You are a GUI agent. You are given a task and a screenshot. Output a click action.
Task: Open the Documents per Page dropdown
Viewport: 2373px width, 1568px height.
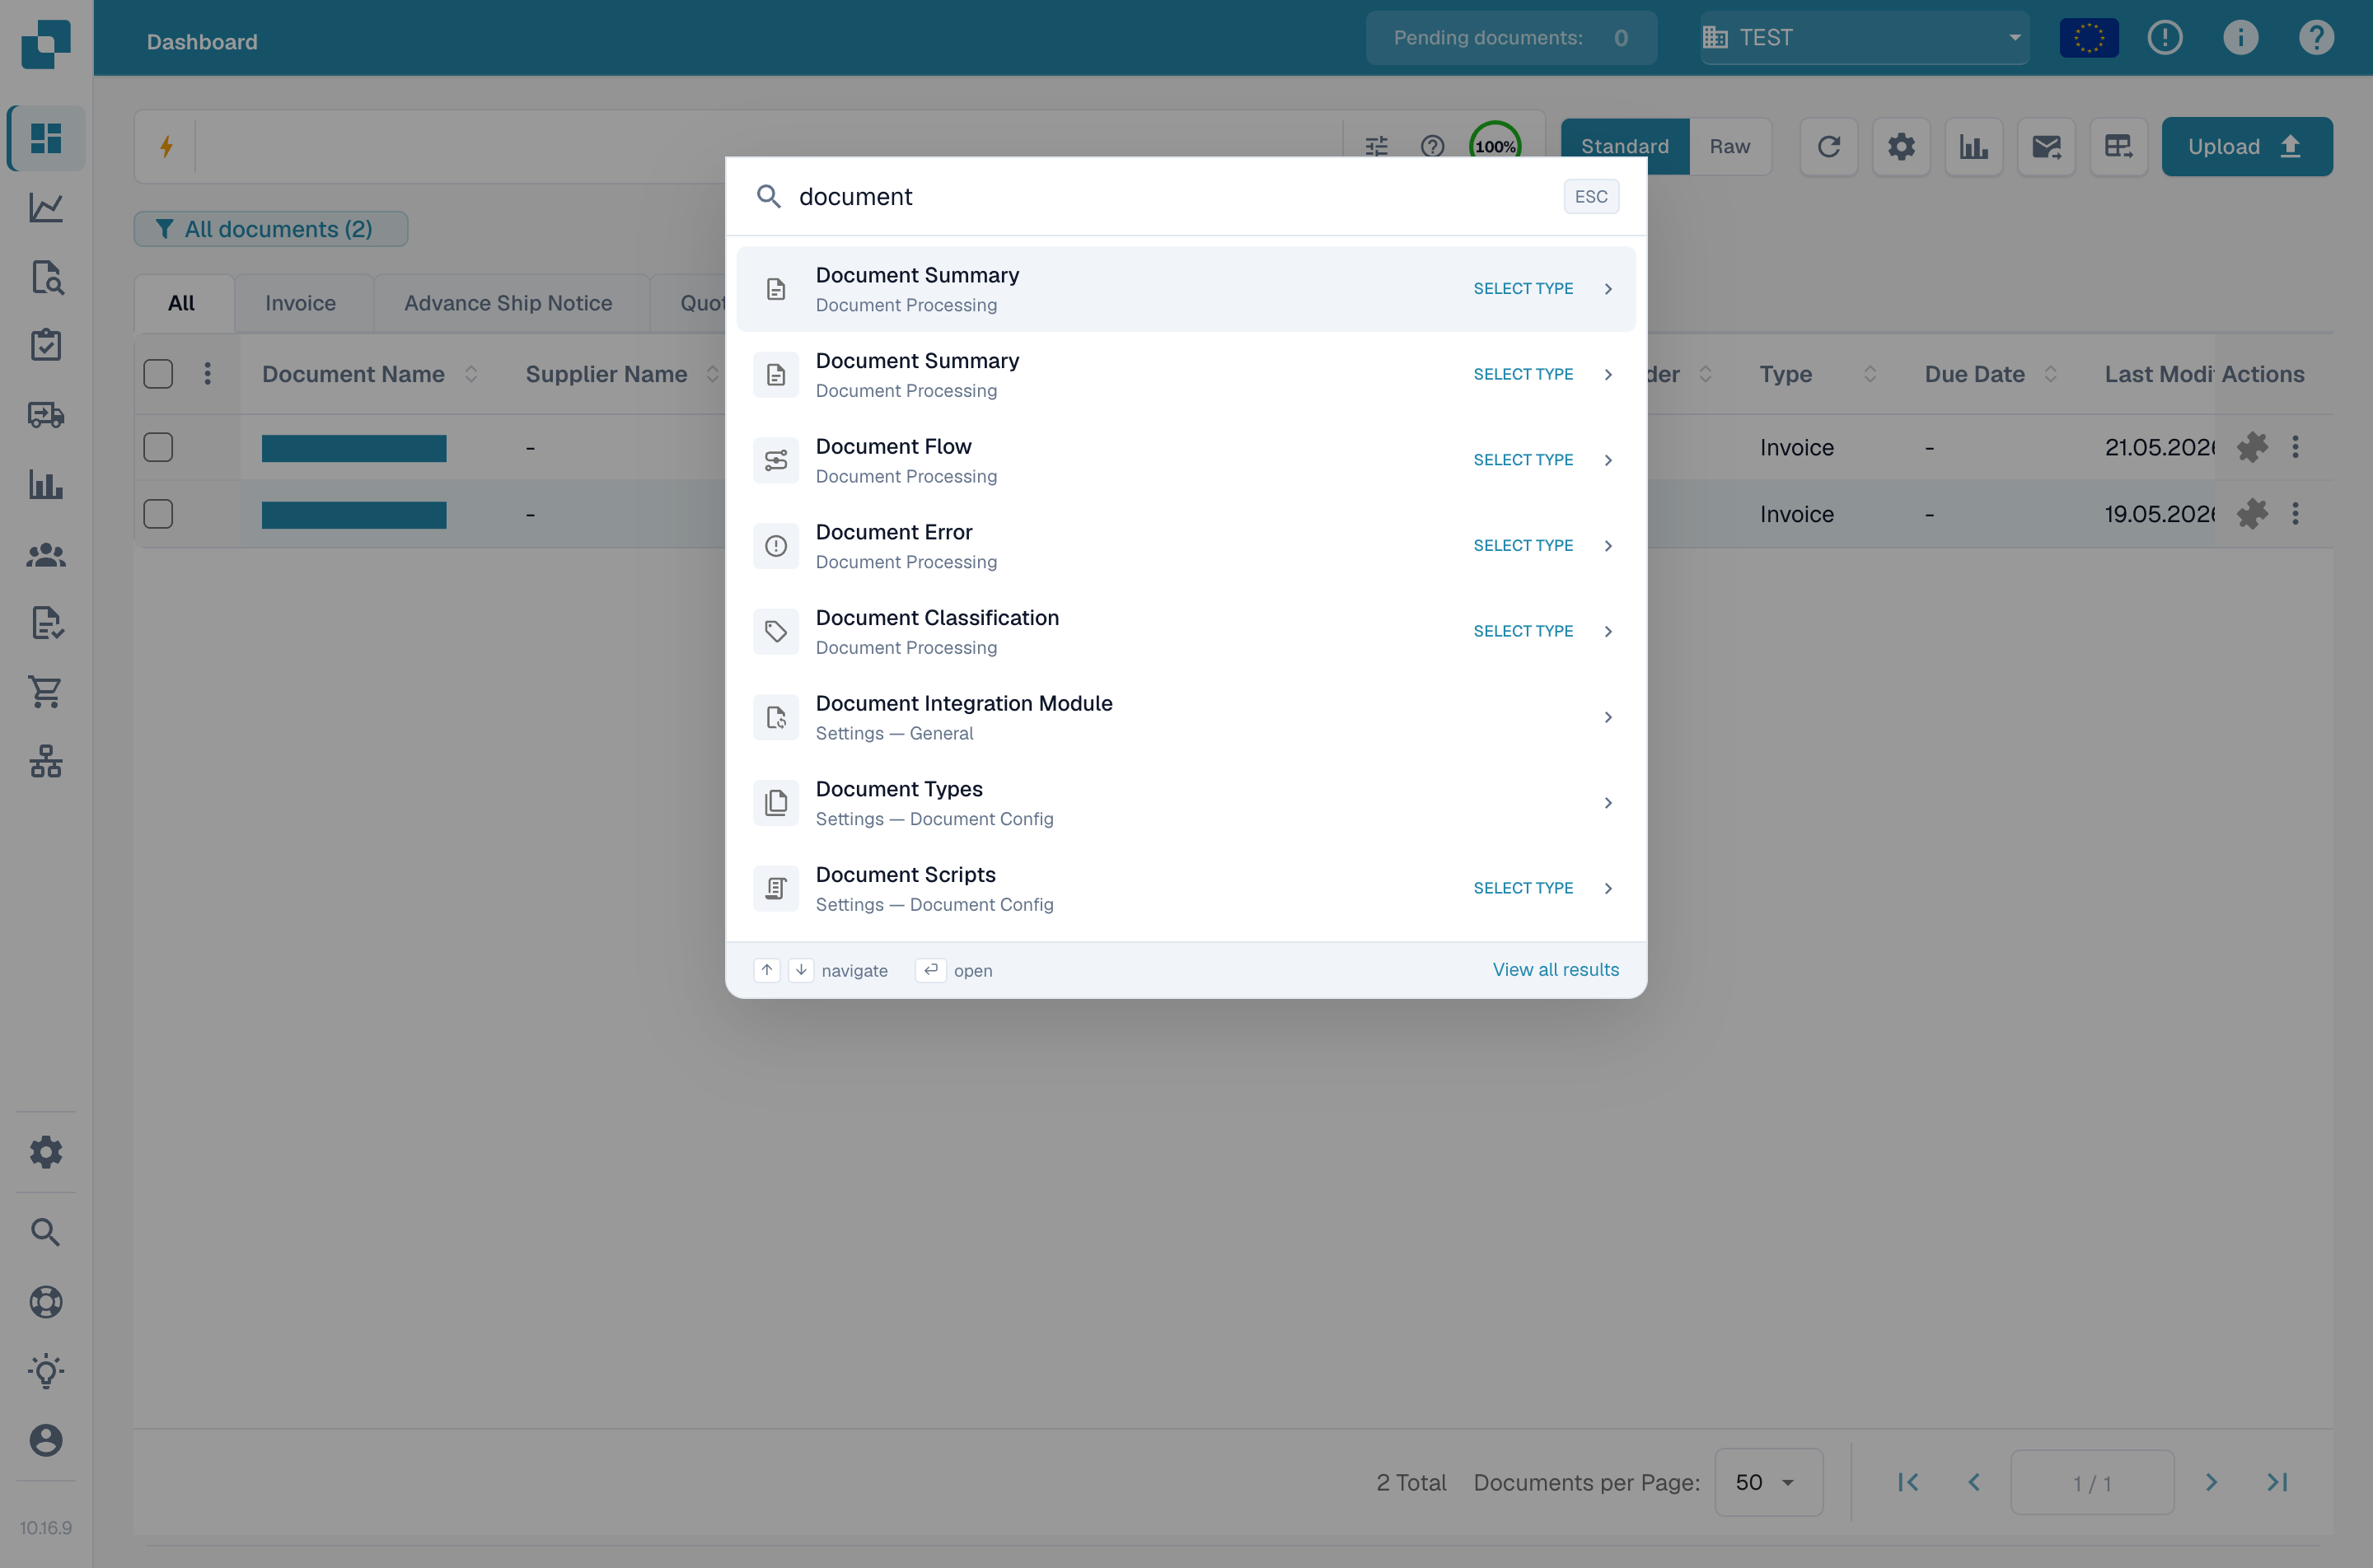(1767, 1482)
